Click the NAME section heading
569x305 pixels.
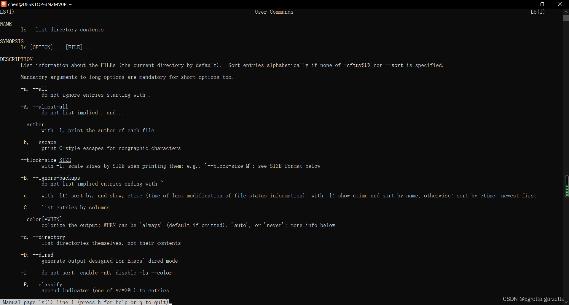coord(6,24)
